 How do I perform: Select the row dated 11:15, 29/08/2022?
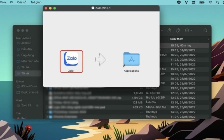184,65
